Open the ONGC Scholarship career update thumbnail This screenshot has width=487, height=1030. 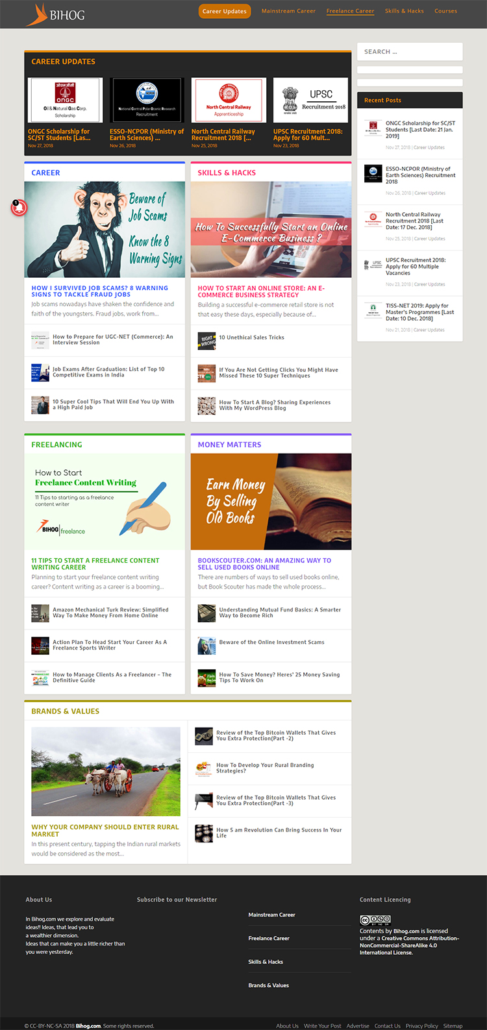65,100
